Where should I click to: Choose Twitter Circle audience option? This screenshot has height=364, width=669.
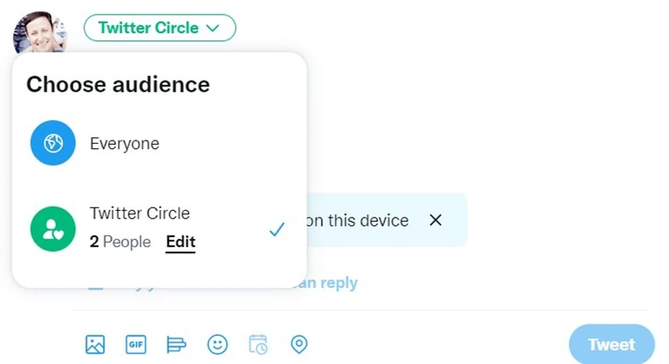pos(140,213)
